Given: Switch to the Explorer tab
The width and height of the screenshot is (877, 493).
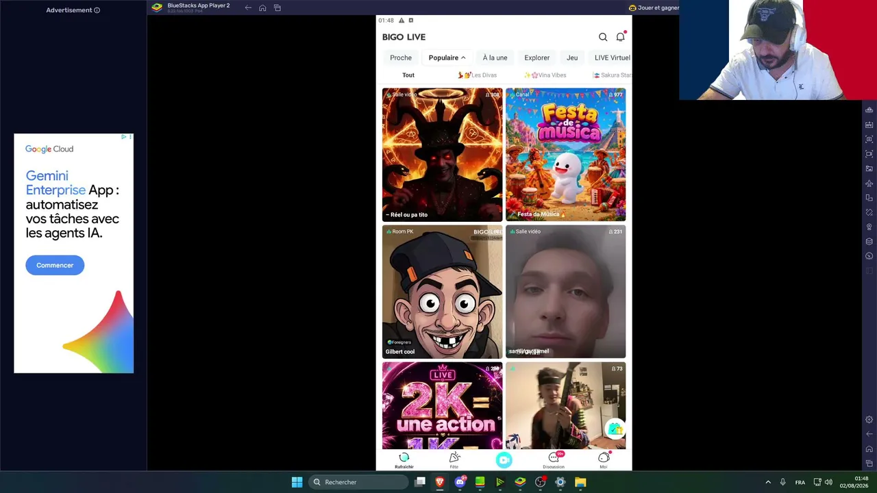Looking at the screenshot, I should point(537,58).
